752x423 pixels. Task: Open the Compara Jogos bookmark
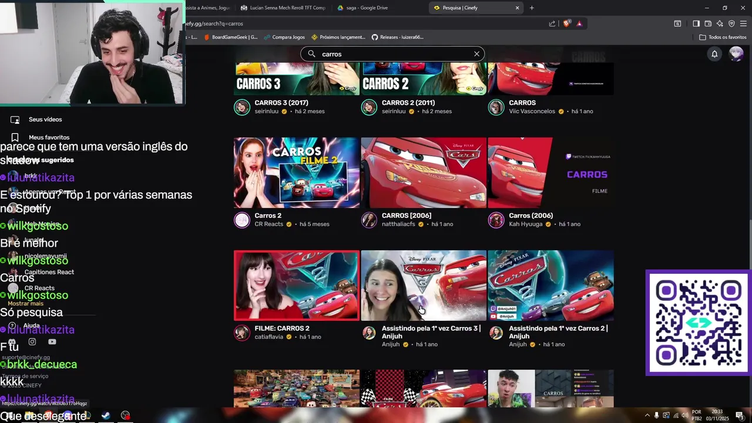click(x=284, y=37)
